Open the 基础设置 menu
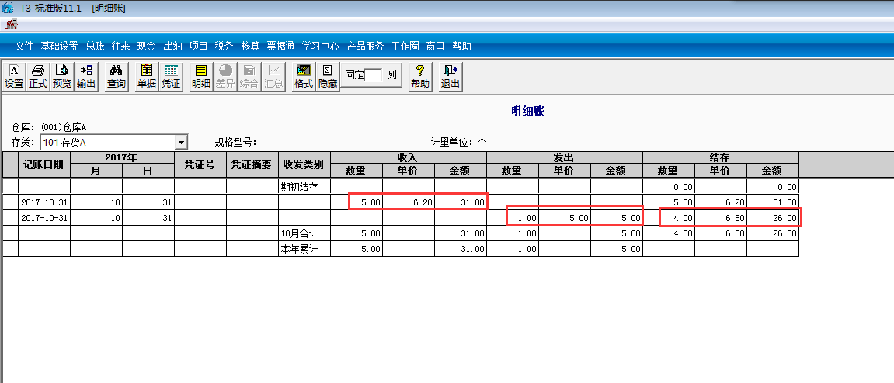The height and width of the screenshot is (383, 894). coord(59,46)
